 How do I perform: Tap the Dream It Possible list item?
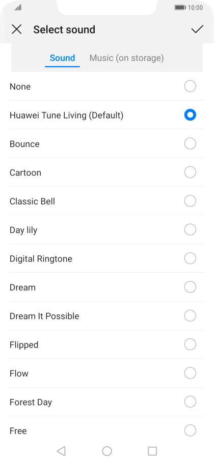coord(107,316)
